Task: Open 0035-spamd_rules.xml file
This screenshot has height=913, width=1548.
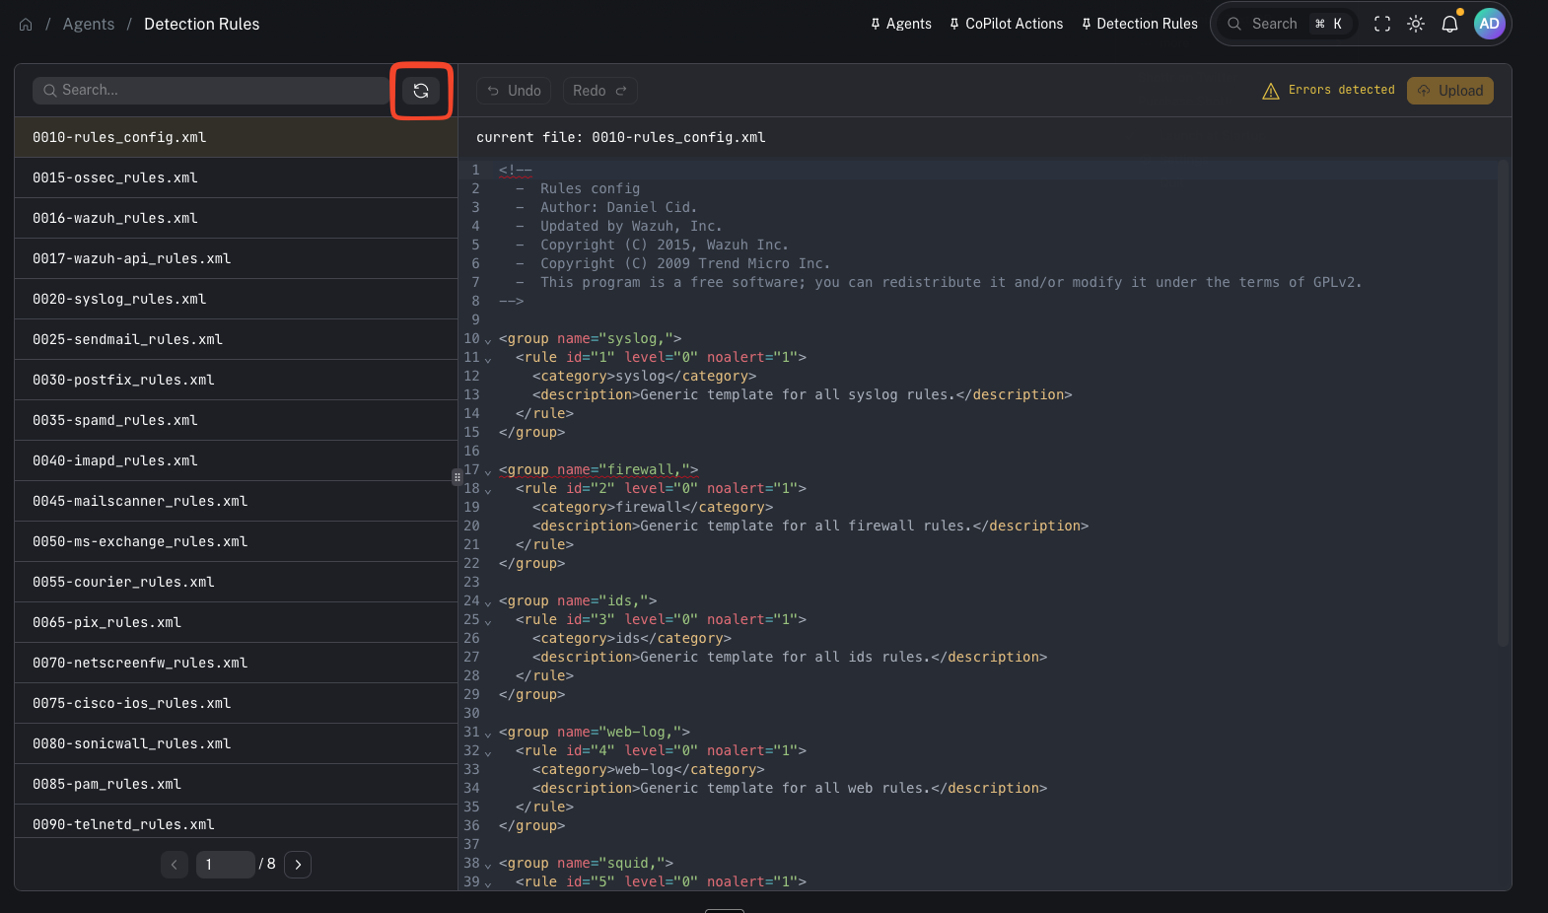Action: coord(236,420)
